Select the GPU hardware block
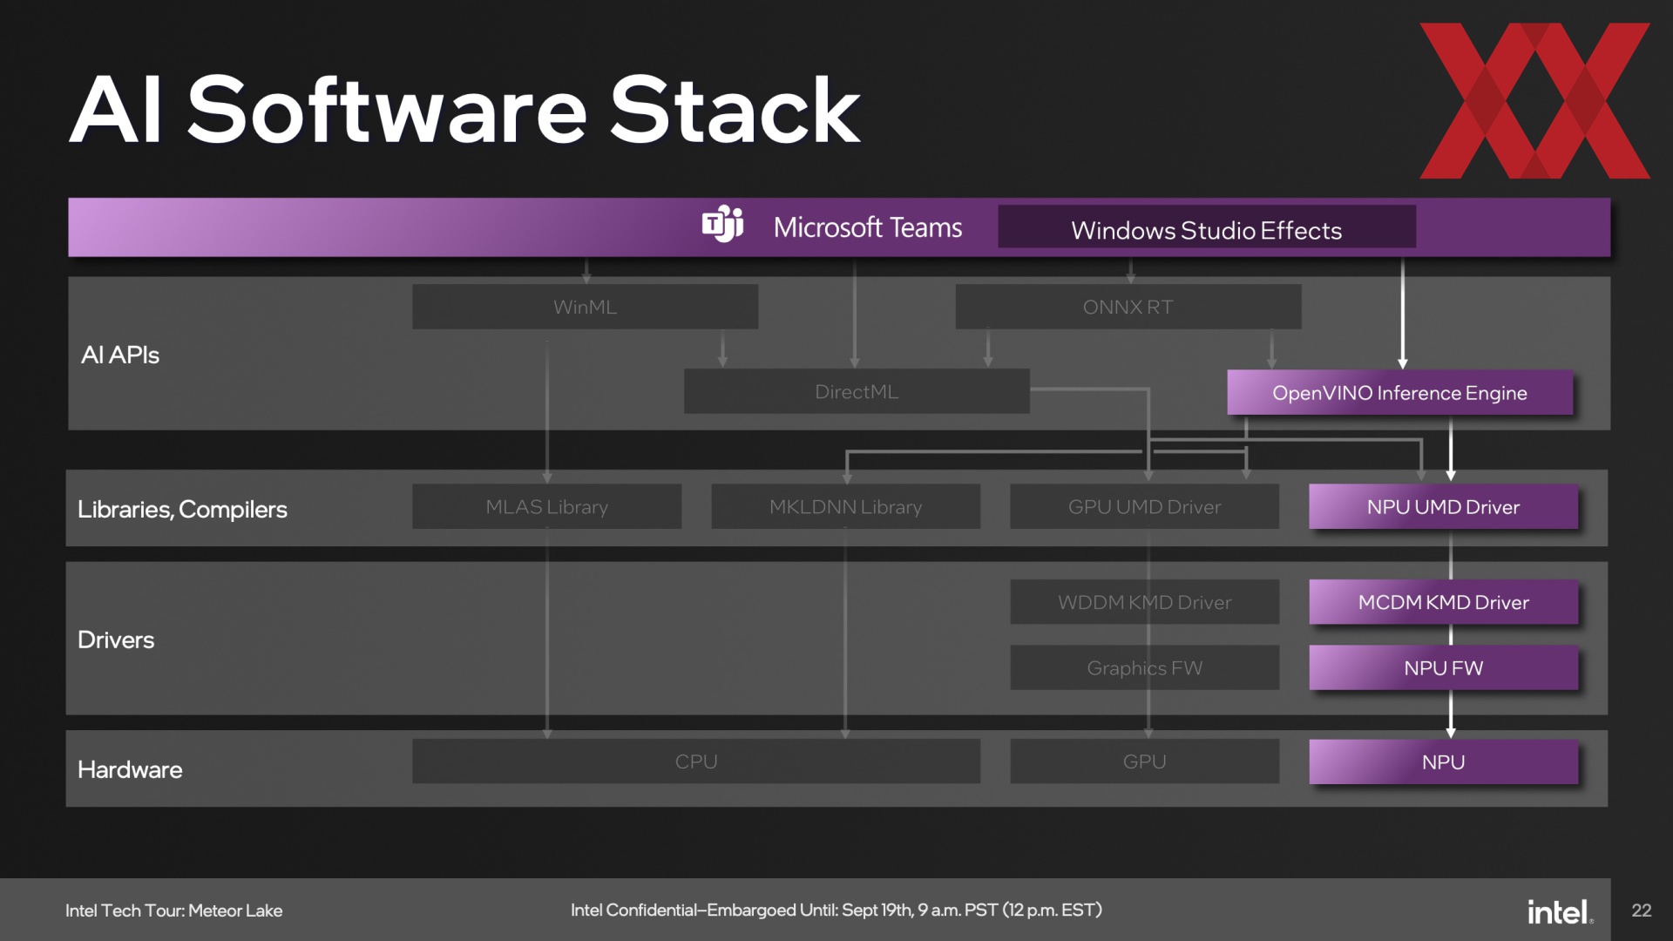Viewport: 1673px width, 941px height. 1144,762
